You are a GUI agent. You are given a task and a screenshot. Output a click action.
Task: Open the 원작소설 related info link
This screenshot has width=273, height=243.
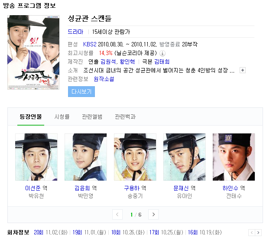tap(104, 79)
